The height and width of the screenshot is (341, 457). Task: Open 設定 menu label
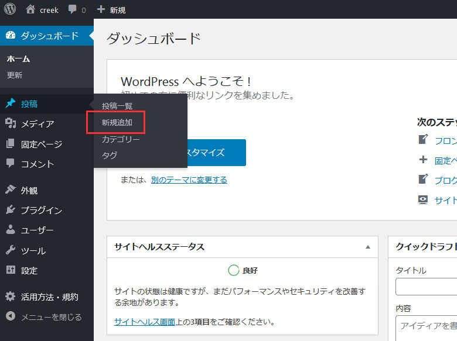pyautogui.click(x=29, y=271)
